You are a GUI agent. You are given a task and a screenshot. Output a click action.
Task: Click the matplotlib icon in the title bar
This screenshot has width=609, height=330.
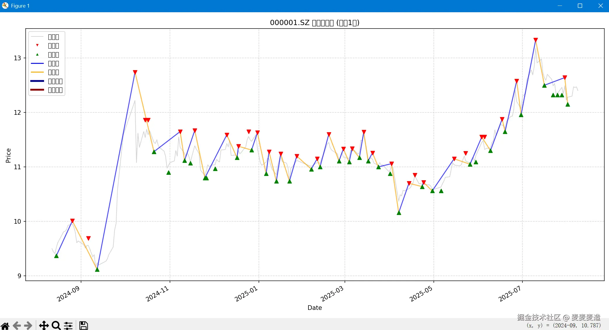[5, 6]
